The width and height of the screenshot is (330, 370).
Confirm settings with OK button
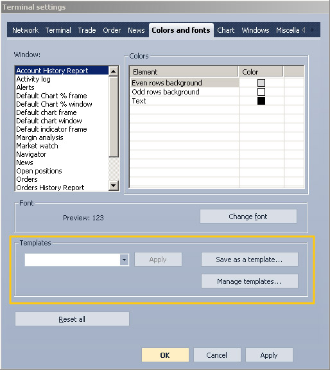tap(165, 355)
